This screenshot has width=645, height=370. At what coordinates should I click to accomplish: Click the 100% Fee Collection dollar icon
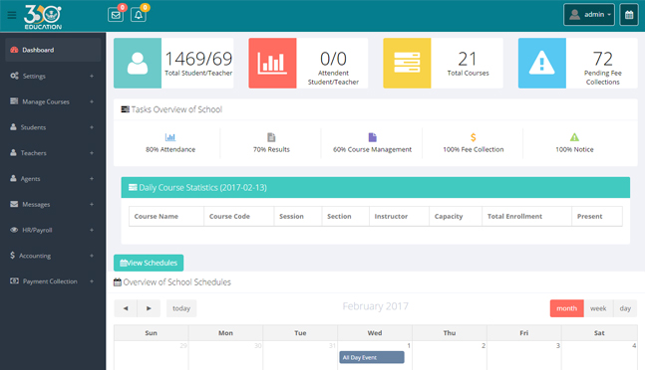click(474, 137)
